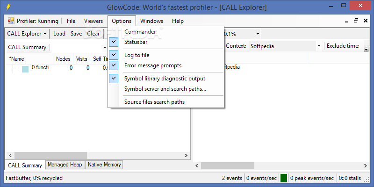Image resolution: width=374 pixels, height=187 pixels.
Task: Choose Commander from Options menu
Action: tap(166, 32)
